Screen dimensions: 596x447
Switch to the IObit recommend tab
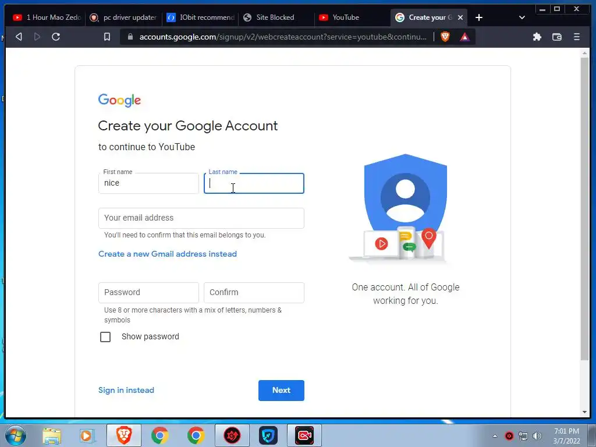pos(200,17)
